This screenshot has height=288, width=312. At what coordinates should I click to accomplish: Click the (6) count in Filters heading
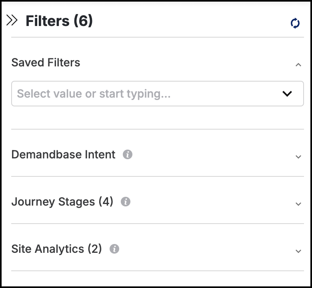point(83,21)
